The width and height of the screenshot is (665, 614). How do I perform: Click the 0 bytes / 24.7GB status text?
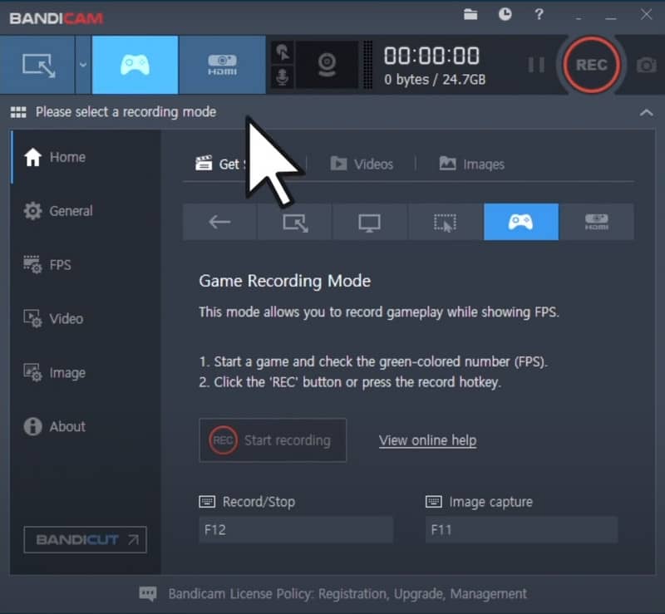coord(435,79)
